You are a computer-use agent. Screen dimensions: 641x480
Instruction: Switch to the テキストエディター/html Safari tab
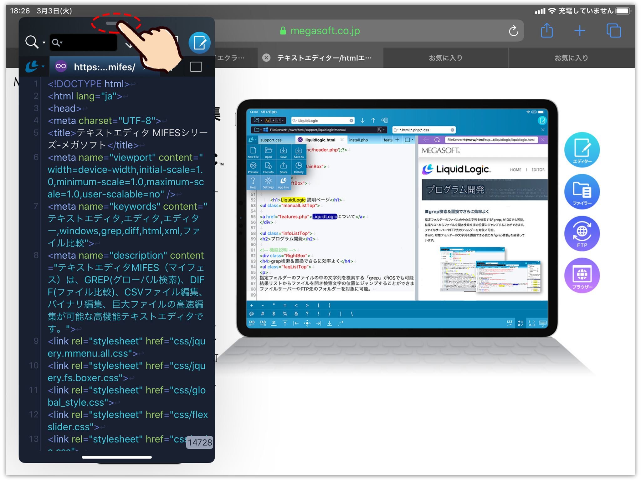[x=324, y=58]
